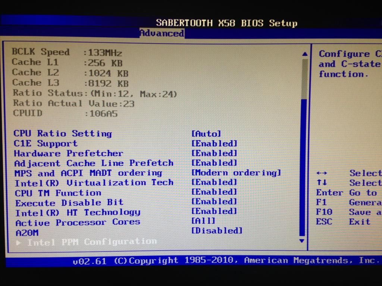
Task: Toggle Hardware Prefetcher Enabled value
Action: click(214, 153)
